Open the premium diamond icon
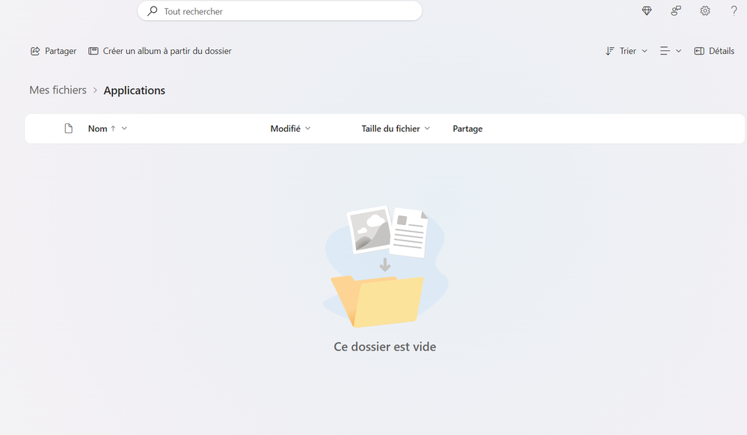Viewport: 747px width, 435px height. coord(647,10)
